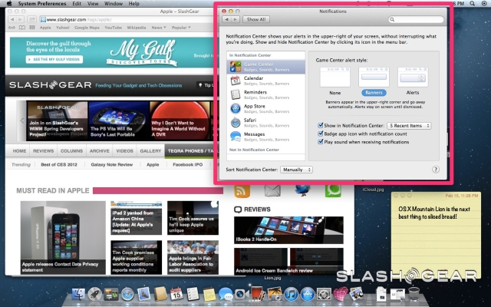Screen dimensions: 491x307
Task: Open iTunes from the Dock
Action: tap(292, 295)
